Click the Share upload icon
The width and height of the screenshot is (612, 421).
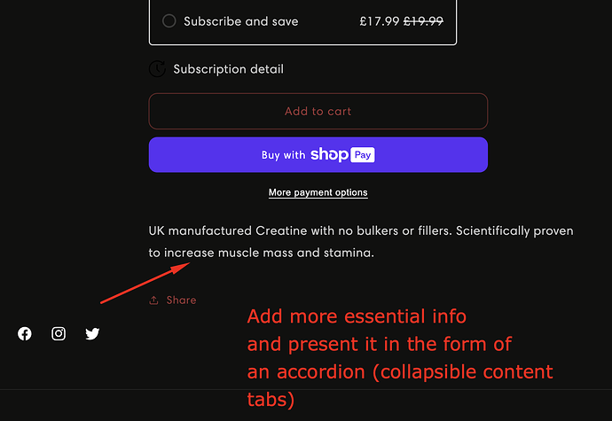pyautogui.click(x=154, y=300)
